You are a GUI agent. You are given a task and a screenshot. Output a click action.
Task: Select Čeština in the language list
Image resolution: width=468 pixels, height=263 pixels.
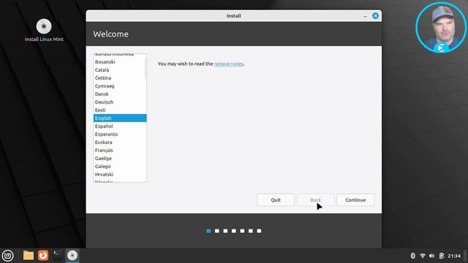[x=120, y=78]
